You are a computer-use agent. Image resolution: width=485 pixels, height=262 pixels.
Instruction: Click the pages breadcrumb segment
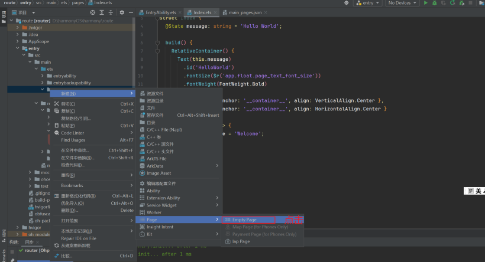[77, 3]
